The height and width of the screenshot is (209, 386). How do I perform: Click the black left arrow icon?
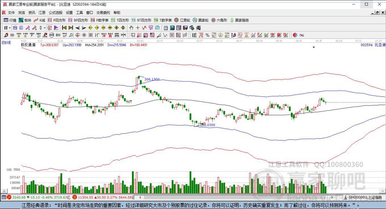click(77, 28)
